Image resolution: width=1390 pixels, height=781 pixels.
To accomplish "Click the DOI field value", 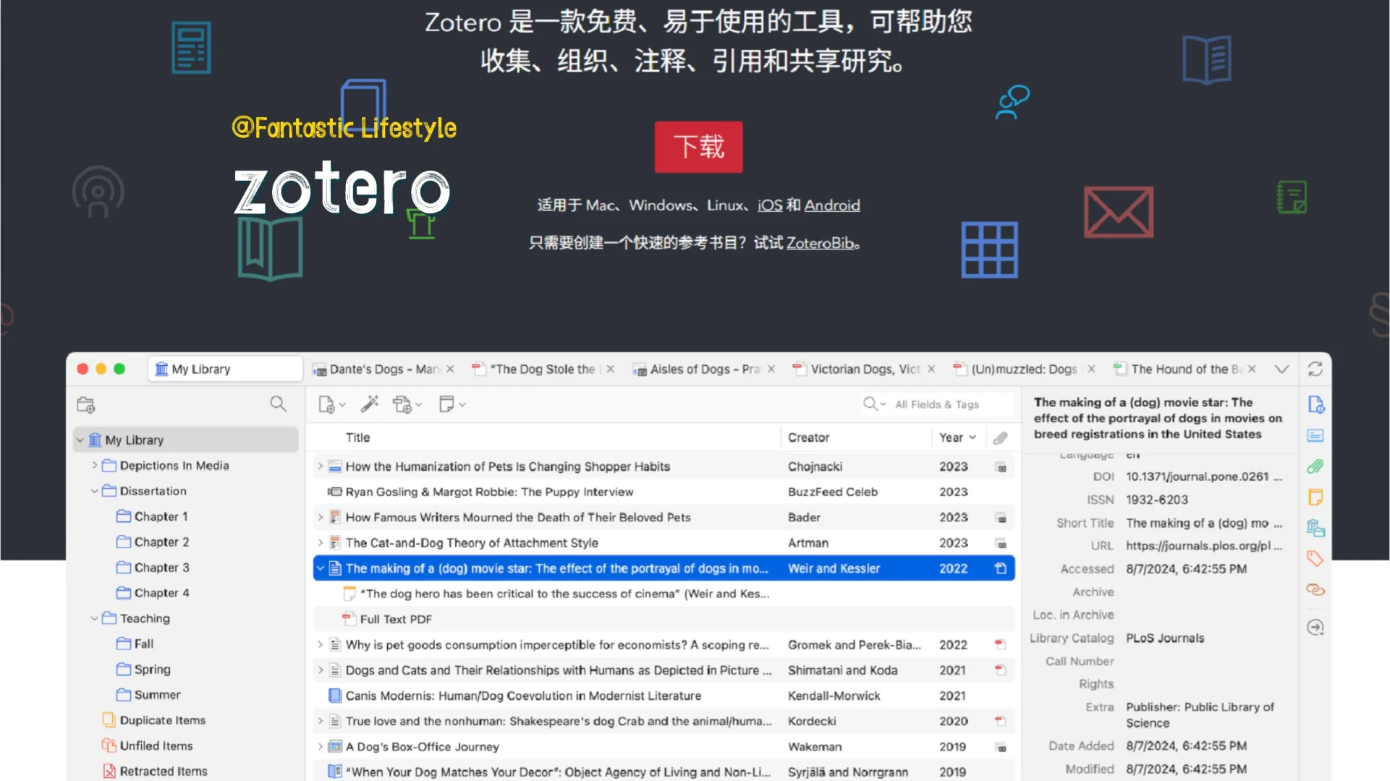I will coord(1203,477).
